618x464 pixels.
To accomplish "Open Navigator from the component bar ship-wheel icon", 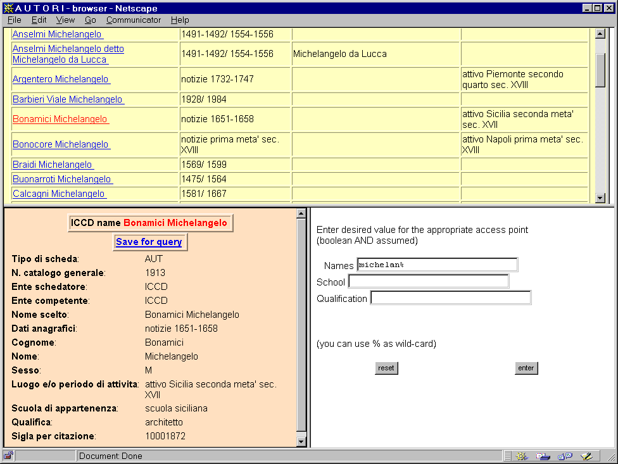I will (522, 456).
